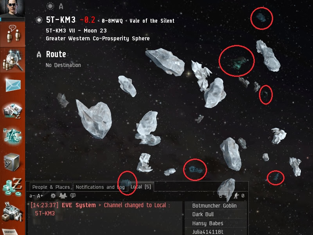The width and height of the screenshot is (313, 235).
Task: Expand the Route panel A icon
Action: pyautogui.click(x=39, y=54)
